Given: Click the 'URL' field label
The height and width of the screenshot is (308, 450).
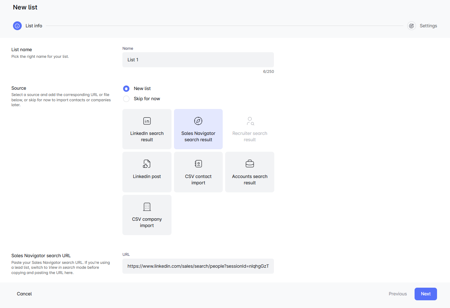Looking at the screenshot, I should click(126, 254).
